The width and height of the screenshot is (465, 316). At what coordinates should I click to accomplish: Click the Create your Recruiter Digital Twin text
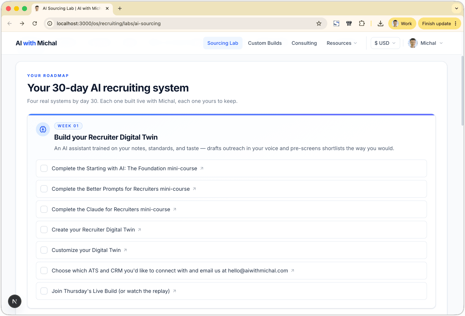93,230
